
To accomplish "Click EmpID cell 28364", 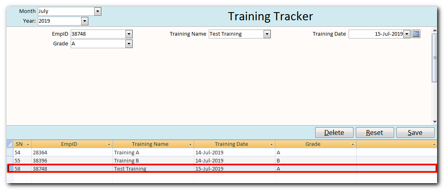I will click(x=72, y=152).
